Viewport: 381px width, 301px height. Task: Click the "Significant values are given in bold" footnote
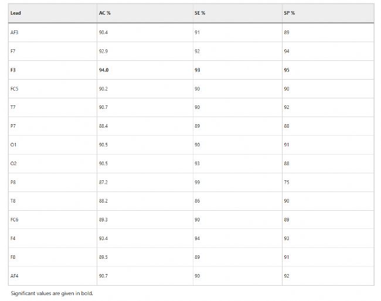click(52, 293)
